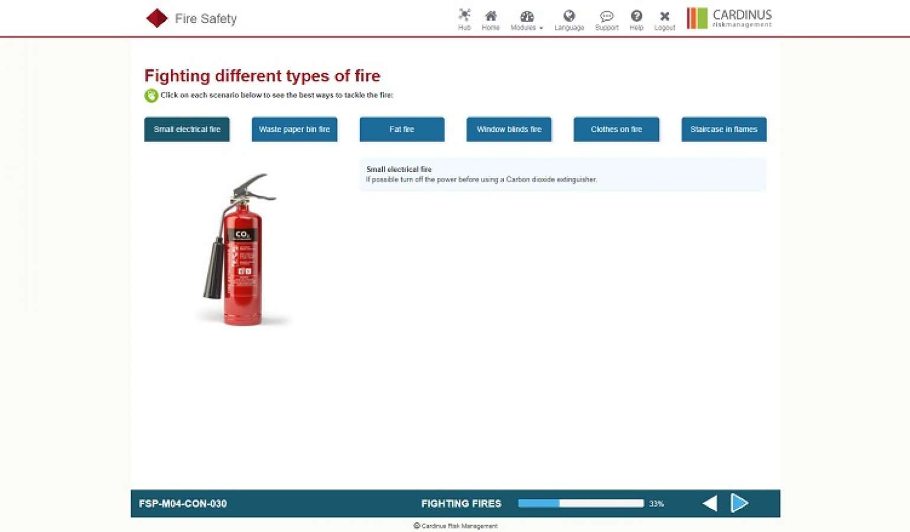Open the Support speech bubble icon

606,17
